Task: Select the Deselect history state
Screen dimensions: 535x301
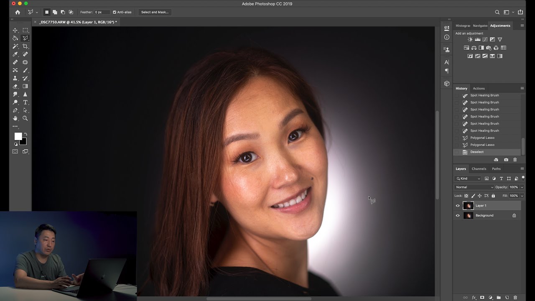Action: [x=487, y=152]
